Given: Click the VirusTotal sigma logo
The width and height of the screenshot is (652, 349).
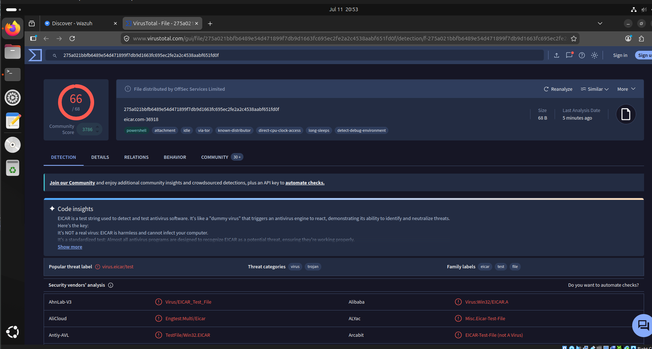Looking at the screenshot, I should [x=35, y=55].
